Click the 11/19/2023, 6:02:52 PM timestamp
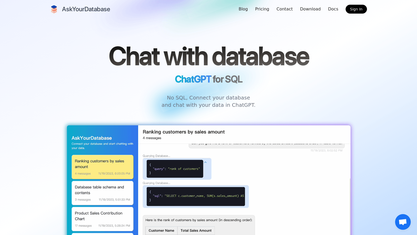Image resolution: width=417 pixels, height=235 pixels. [x=326, y=150]
